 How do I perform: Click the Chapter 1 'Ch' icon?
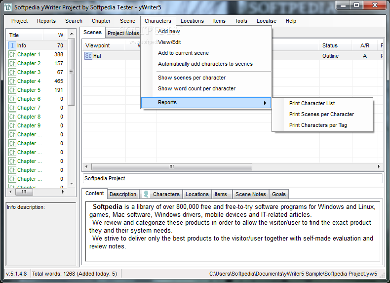coord(12,54)
